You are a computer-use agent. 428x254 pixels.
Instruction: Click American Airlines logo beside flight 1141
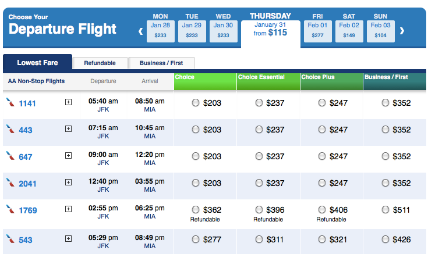[9, 102]
